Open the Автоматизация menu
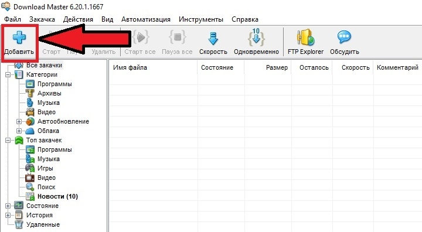The width and height of the screenshot is (422, 232). pyautogui.click(x=146, y=19)
